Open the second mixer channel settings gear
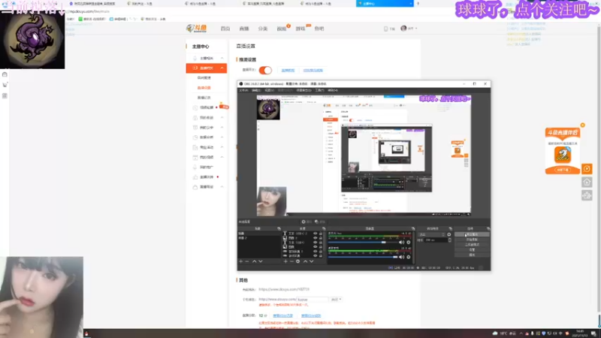The height and width of the screenshot is (338, 601). 409,257
